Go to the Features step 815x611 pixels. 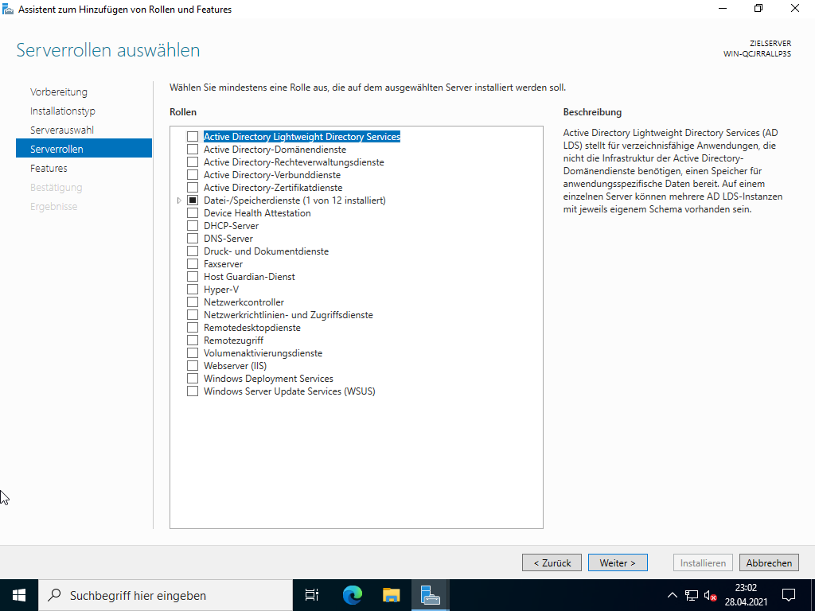pos(49,168)
